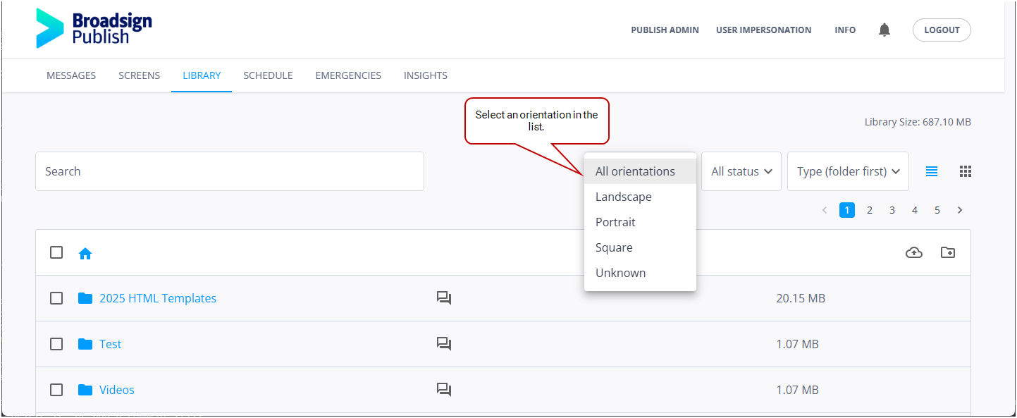
Task: Switch to the Insights tab
Action: [x=425, y=75]
